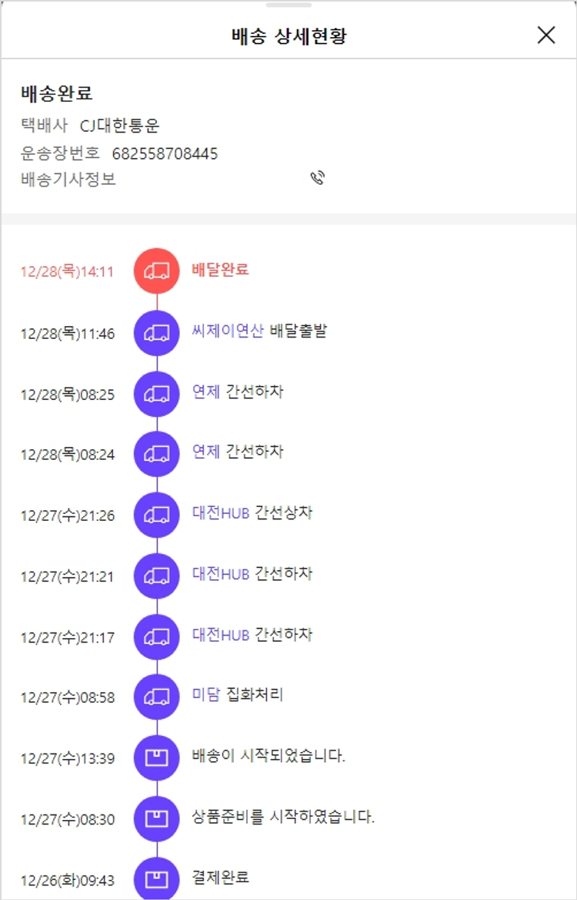Click truck icon at 12/27 21:21 entry
The height and width of the screenshot is (900, 577).
pos(157,575)
